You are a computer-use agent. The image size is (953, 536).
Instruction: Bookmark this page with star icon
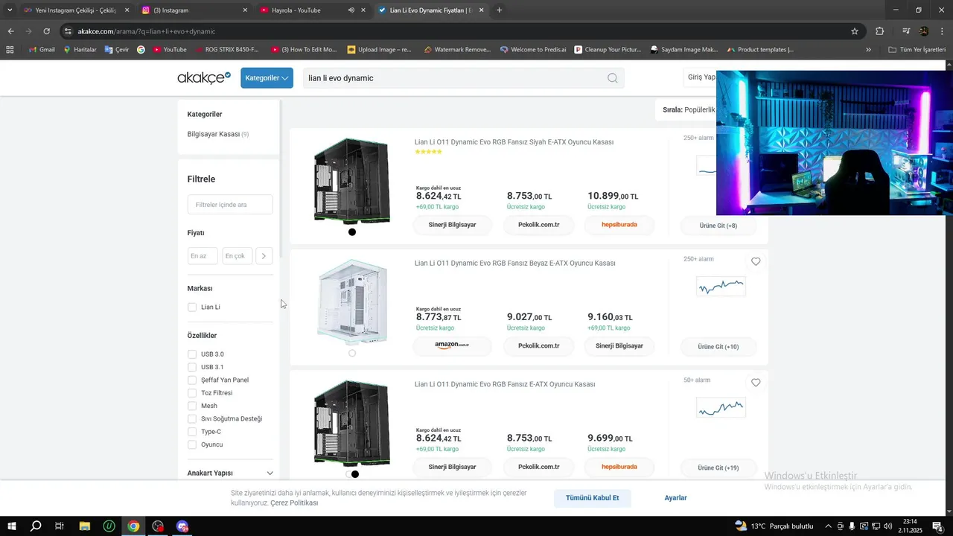pyautogui.click(x=855, y=31)
